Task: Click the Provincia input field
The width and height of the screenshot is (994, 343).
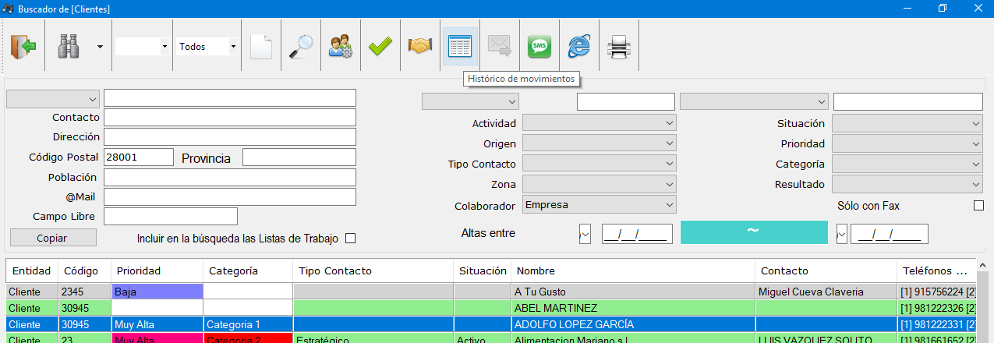Action: 299,157
